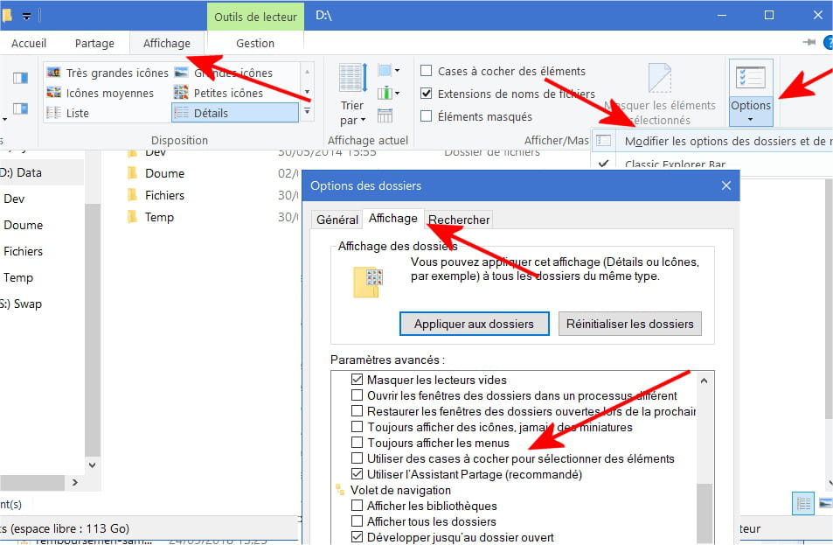This screenshot has height=545, width=833.
Task: Click advanced settings list scroll up arrow
Action: 704,381
